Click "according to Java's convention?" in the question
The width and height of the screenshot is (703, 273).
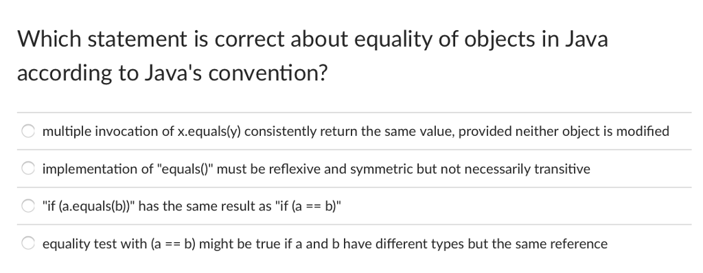[172, 73]
